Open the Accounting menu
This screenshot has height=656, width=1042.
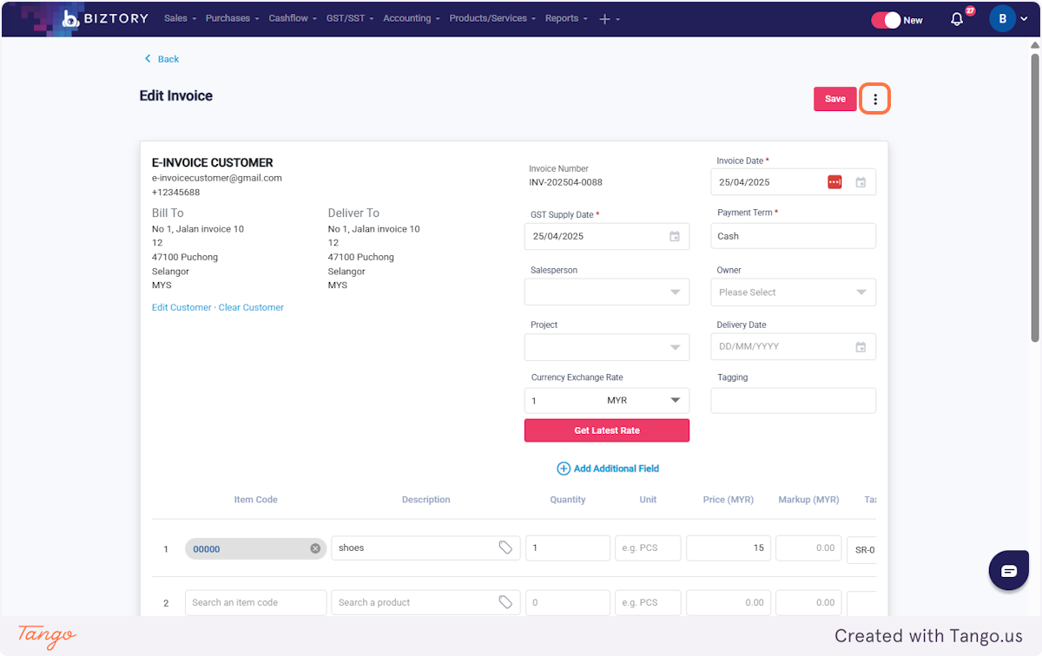[412, 18]
